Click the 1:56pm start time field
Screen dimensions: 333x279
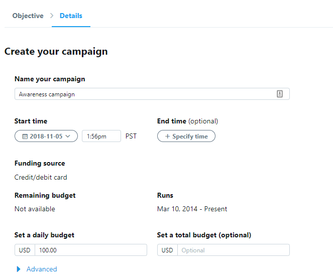[x=101, y=136]
